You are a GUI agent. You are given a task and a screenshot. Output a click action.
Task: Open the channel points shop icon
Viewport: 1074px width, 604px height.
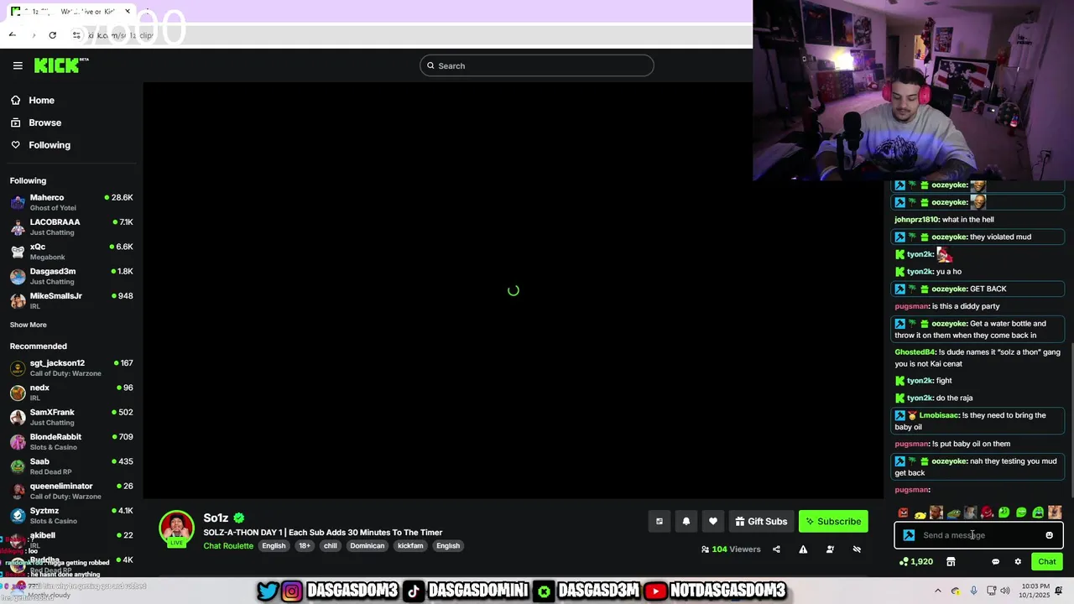[x=951, y=562]
